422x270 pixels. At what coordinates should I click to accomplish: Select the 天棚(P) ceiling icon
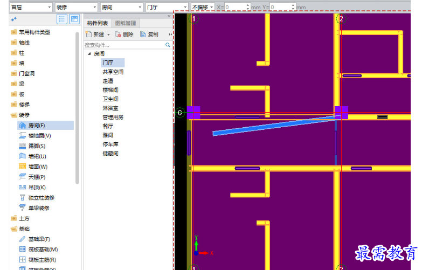tap(23, 177)
